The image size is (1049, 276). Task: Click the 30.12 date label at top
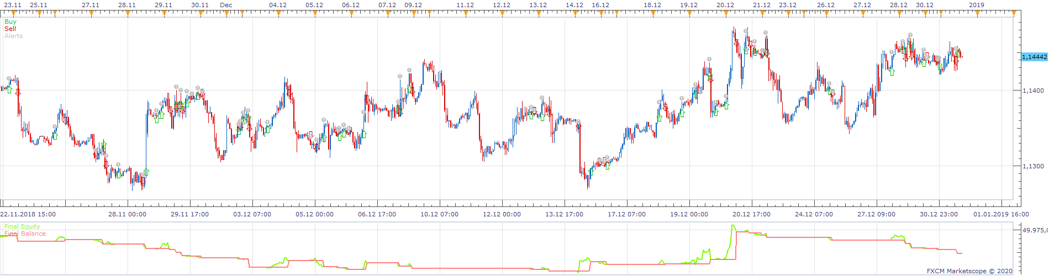(925, 5)
